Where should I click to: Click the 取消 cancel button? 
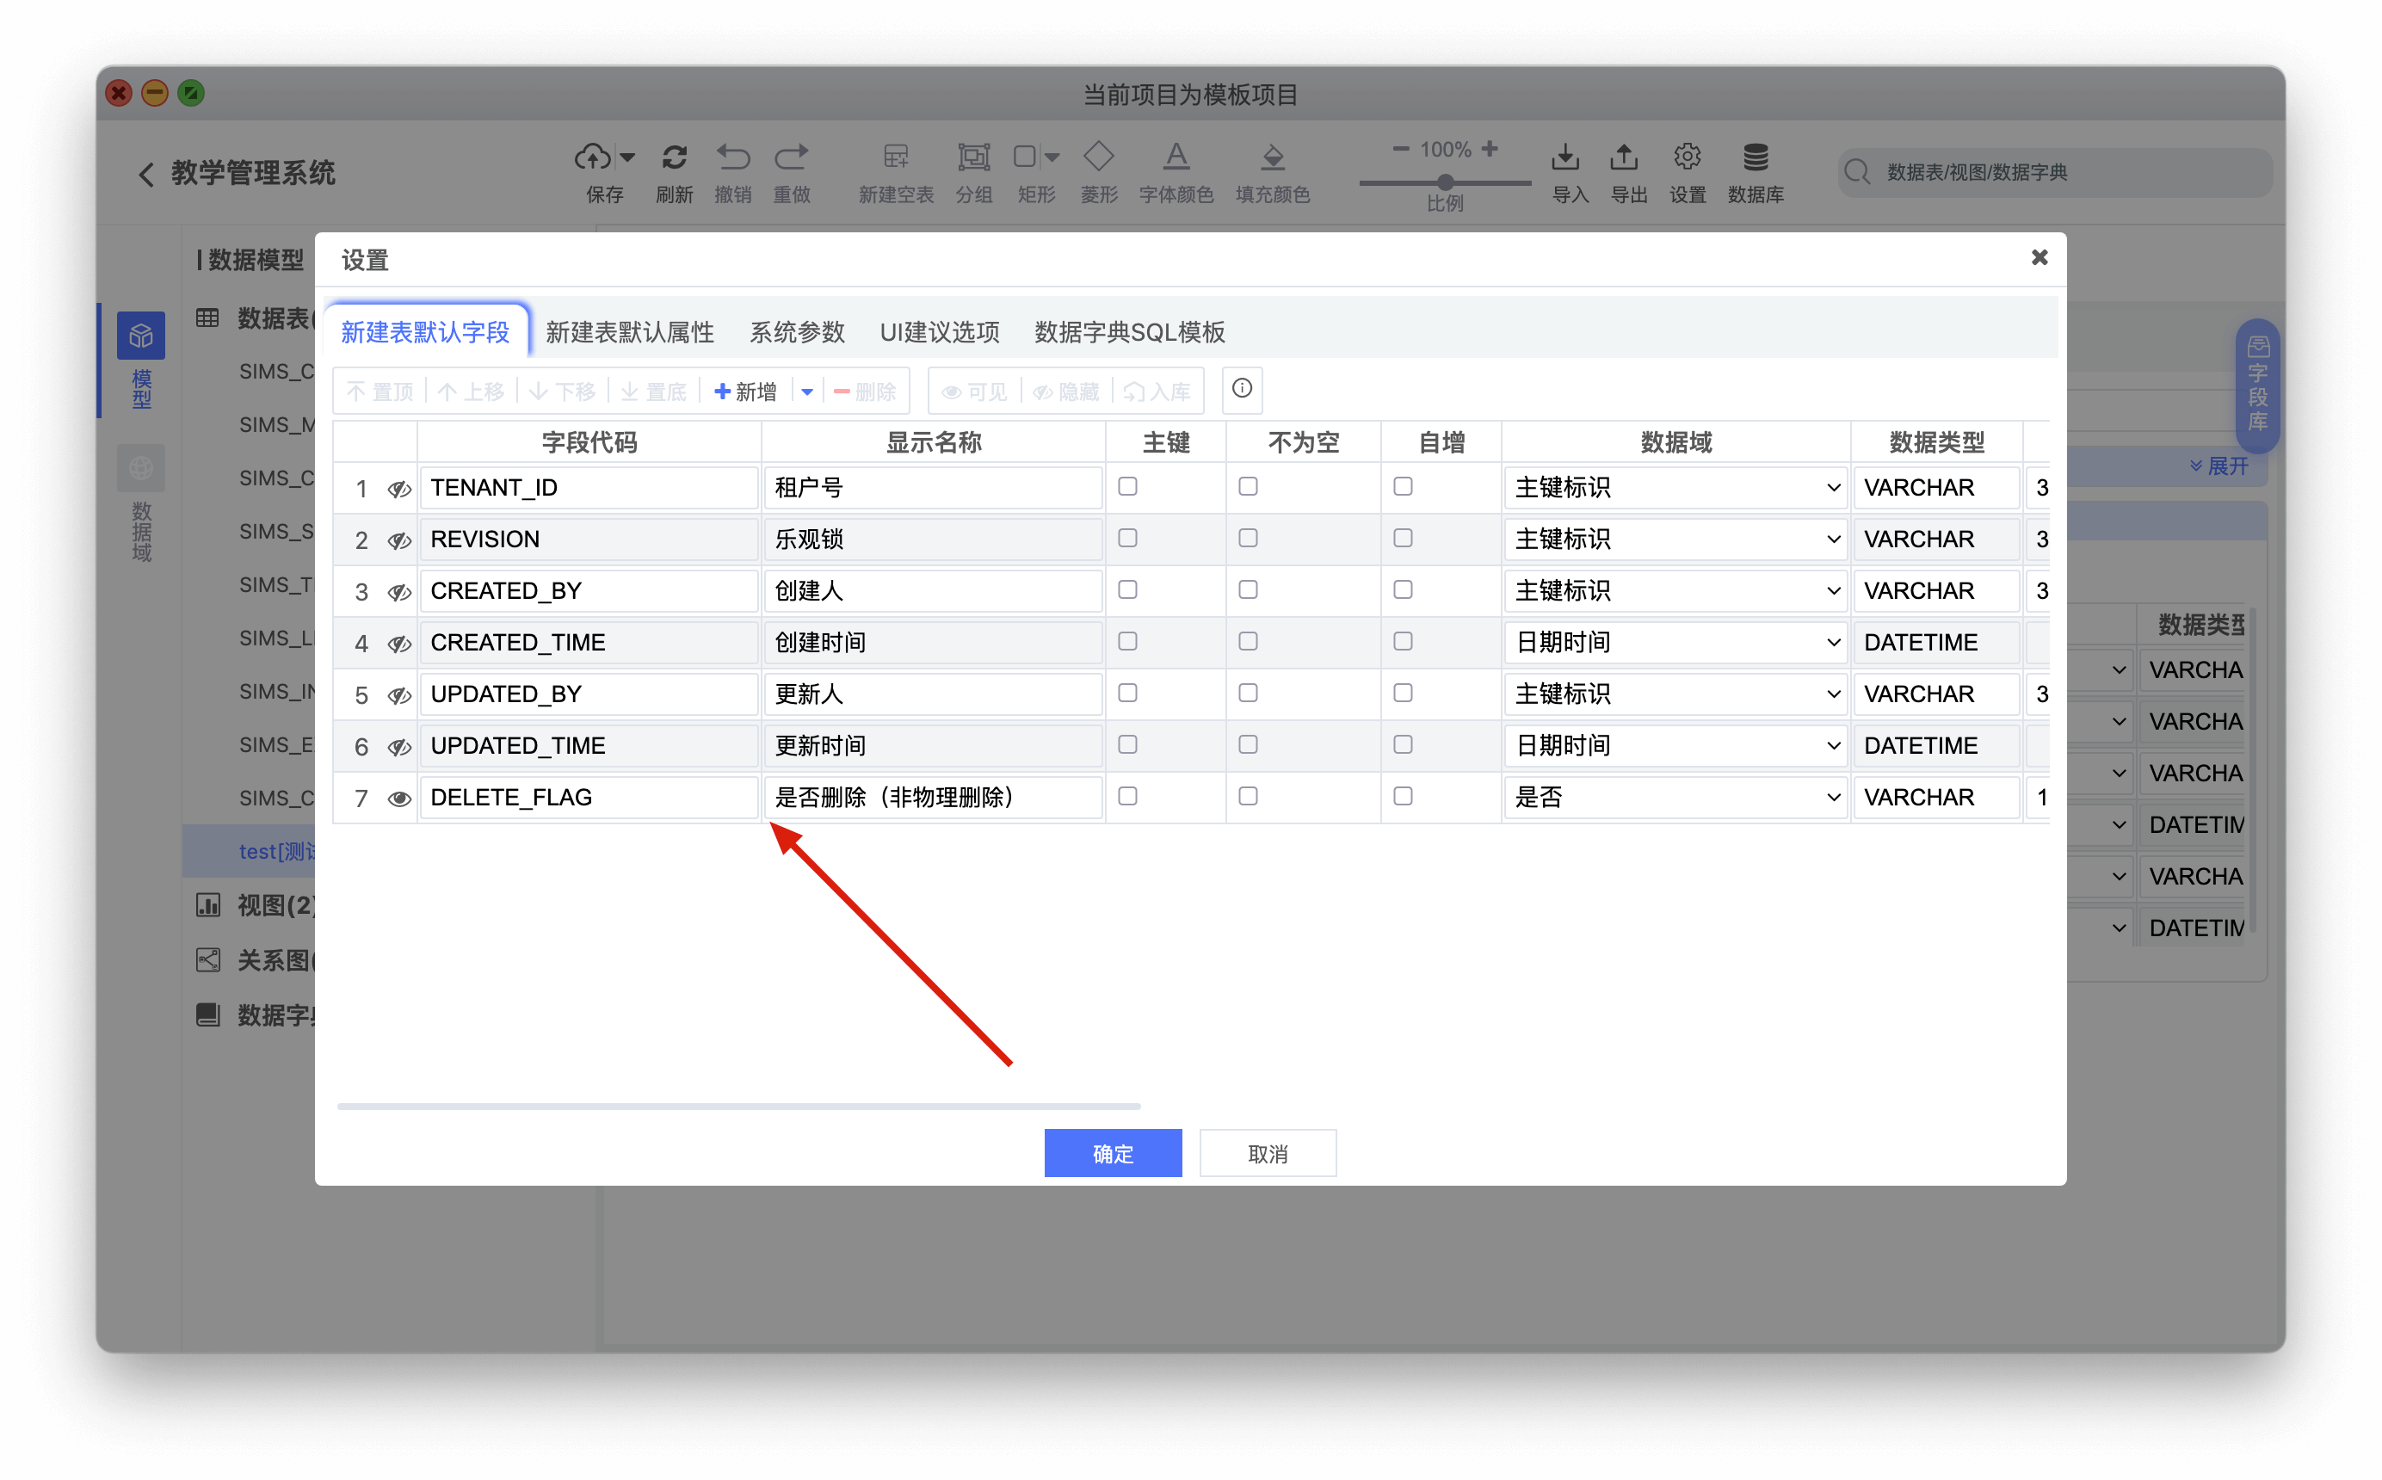pyautogui.click(x=1268, y=1153)
